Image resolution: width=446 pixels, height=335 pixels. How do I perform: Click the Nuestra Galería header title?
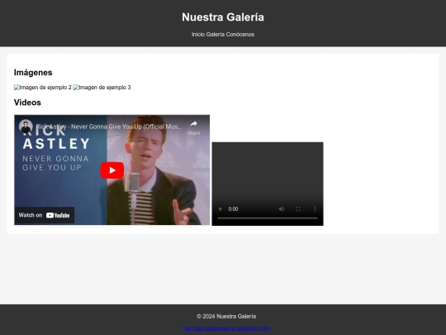pyautogui.click(x=223, y=17)
